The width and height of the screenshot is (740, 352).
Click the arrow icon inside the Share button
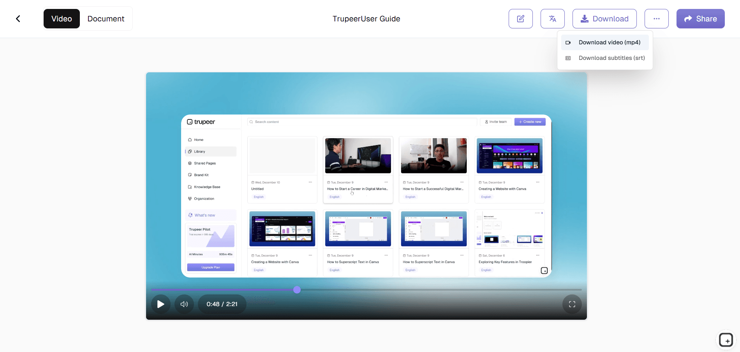(688, 19)
